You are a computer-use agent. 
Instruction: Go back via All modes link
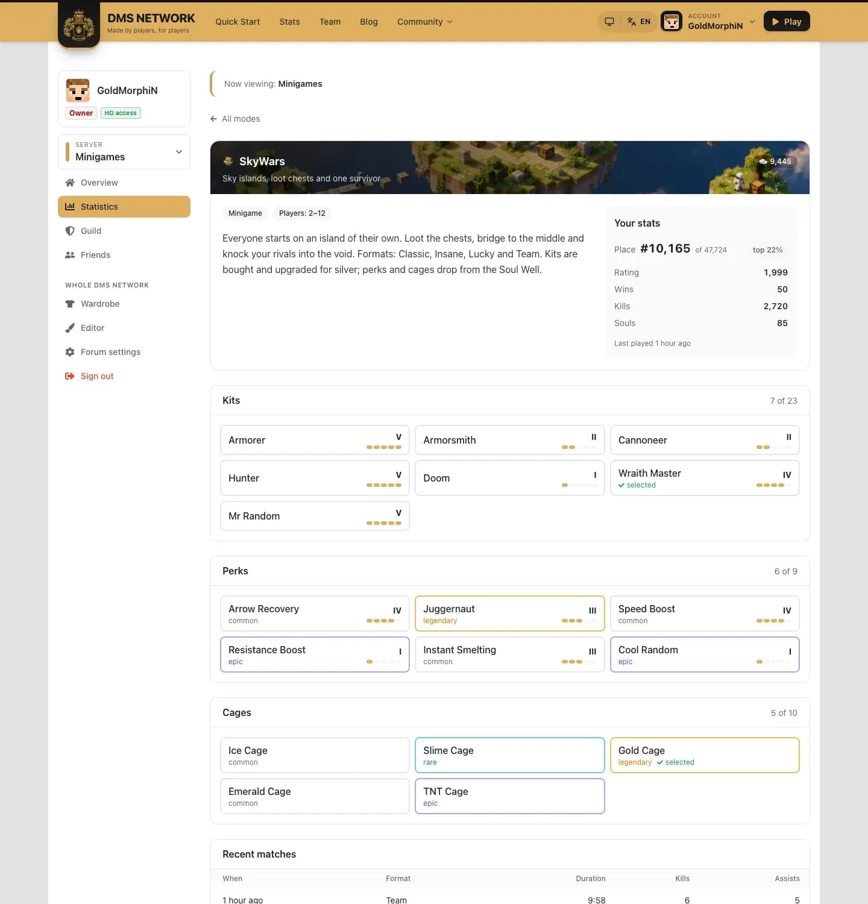(235, 119)
